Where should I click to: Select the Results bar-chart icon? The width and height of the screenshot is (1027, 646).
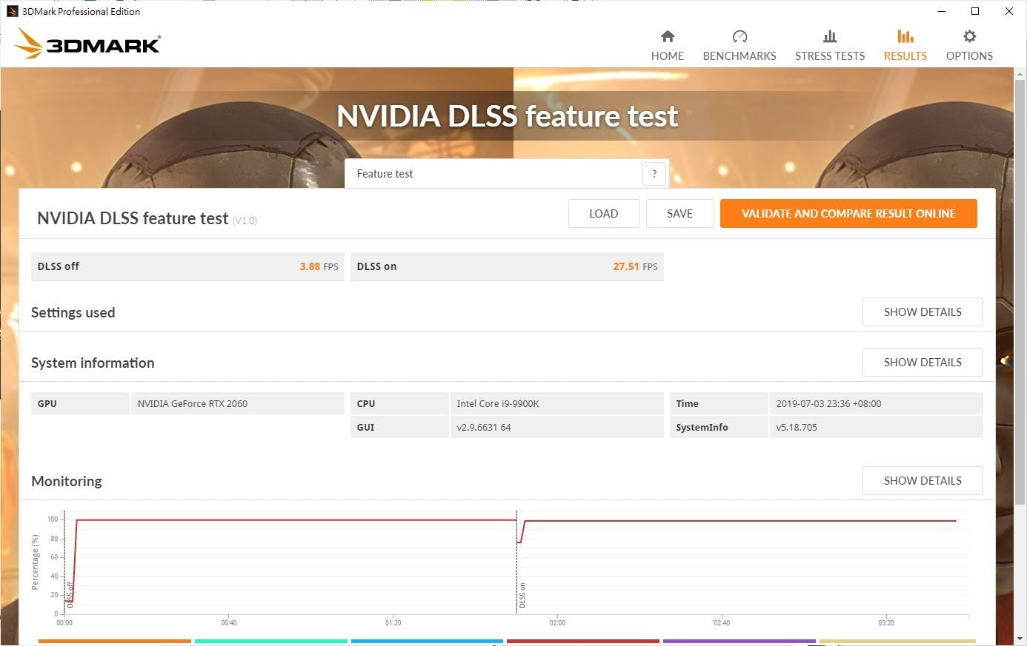(905, 36)
